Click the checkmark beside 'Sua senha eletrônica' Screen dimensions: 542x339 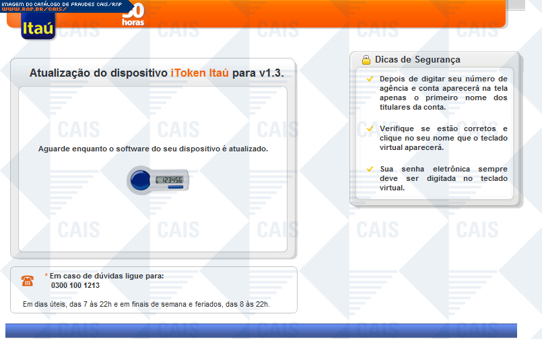click(x=370, y=169)
